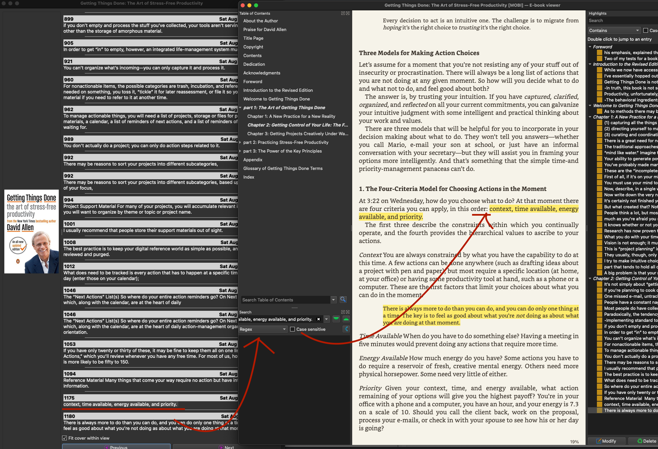Open Chapter 3 in the table of contents
Viewport: 658px width, 449px height.
(x=297, y=134)
